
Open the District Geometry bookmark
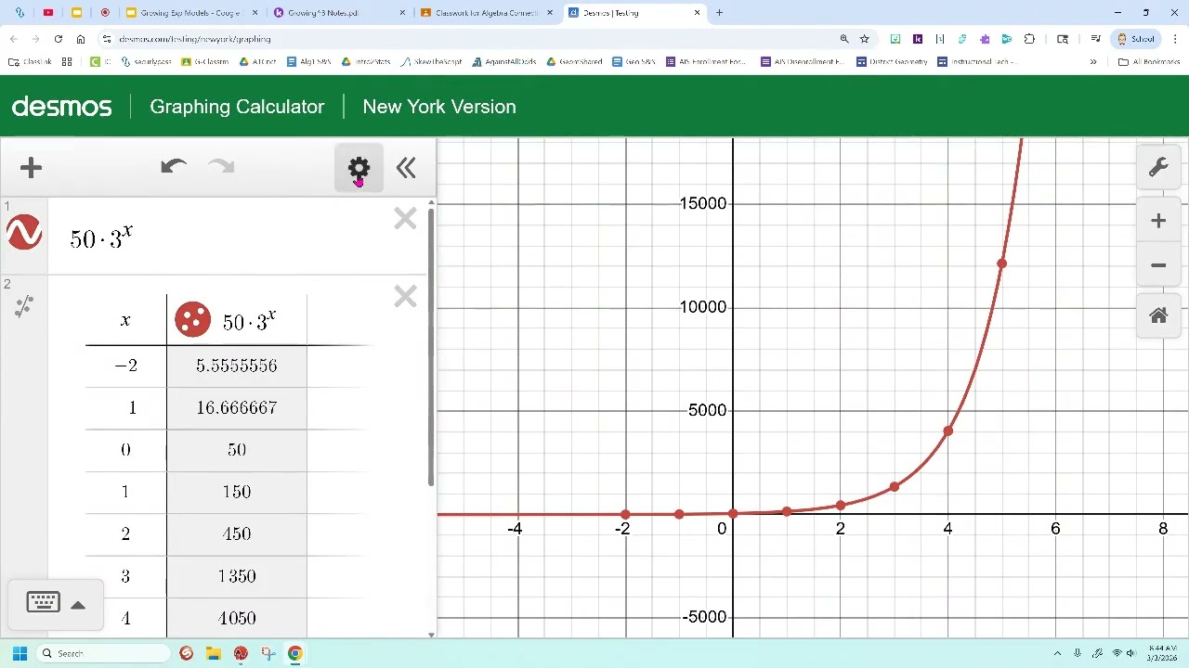coord(892,62)
